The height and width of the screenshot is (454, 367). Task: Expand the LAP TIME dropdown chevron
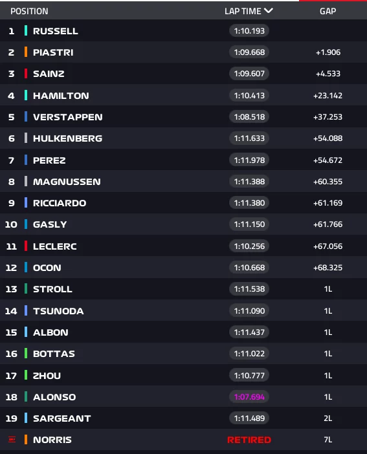[x=269, y=11]
